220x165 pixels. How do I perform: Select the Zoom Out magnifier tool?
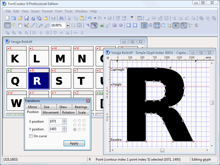click(47, 25)
